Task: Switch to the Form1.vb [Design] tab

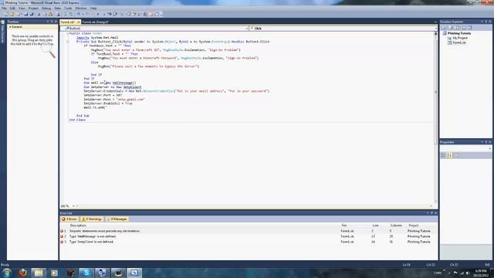Action: click(96, 22)
